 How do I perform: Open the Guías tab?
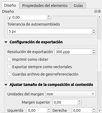pos(78,5)
